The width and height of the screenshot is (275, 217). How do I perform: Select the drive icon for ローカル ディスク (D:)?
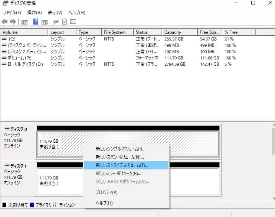[x=4, y=64]
